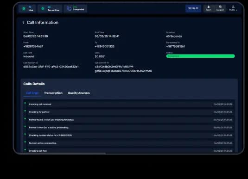This screenshot has width=248, height=179.
Task: Open the Support headset icon
Action: click(220, 7)
